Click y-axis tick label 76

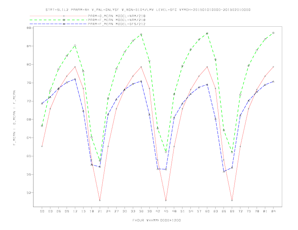click(29, 83)
